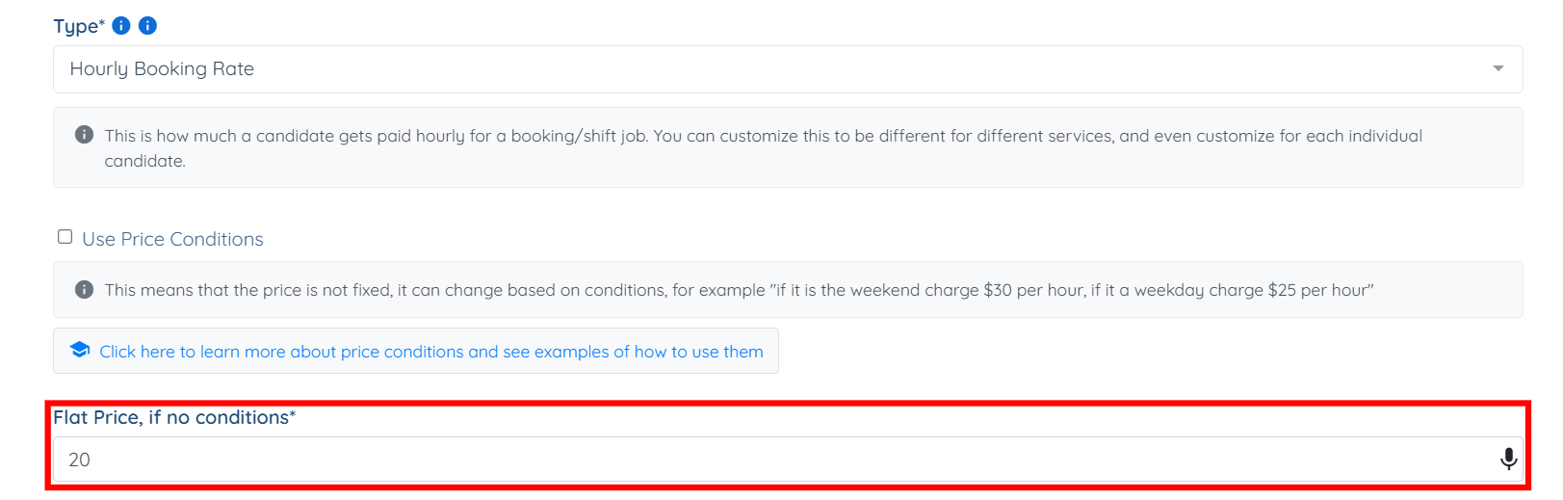This screenshot has height=500, width=1563.
Task: Click the weekend charge example explanation text
Action: pos(739,290)
